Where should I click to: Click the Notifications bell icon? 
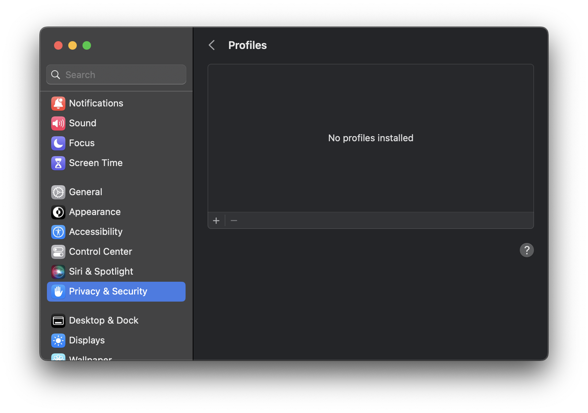click(58, 103)
